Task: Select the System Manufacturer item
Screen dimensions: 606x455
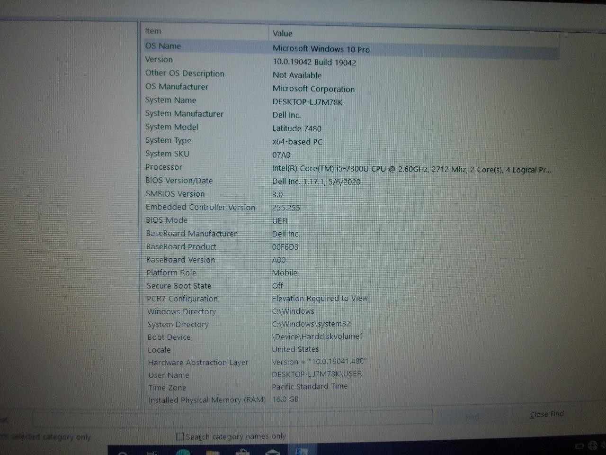Action: (x=184, y=114)
